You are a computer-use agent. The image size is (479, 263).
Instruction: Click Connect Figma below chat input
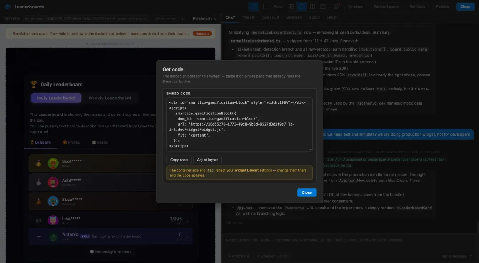click(x=272, y=256)
